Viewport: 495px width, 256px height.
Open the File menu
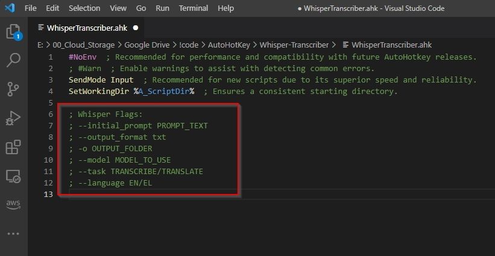[31, 8]
